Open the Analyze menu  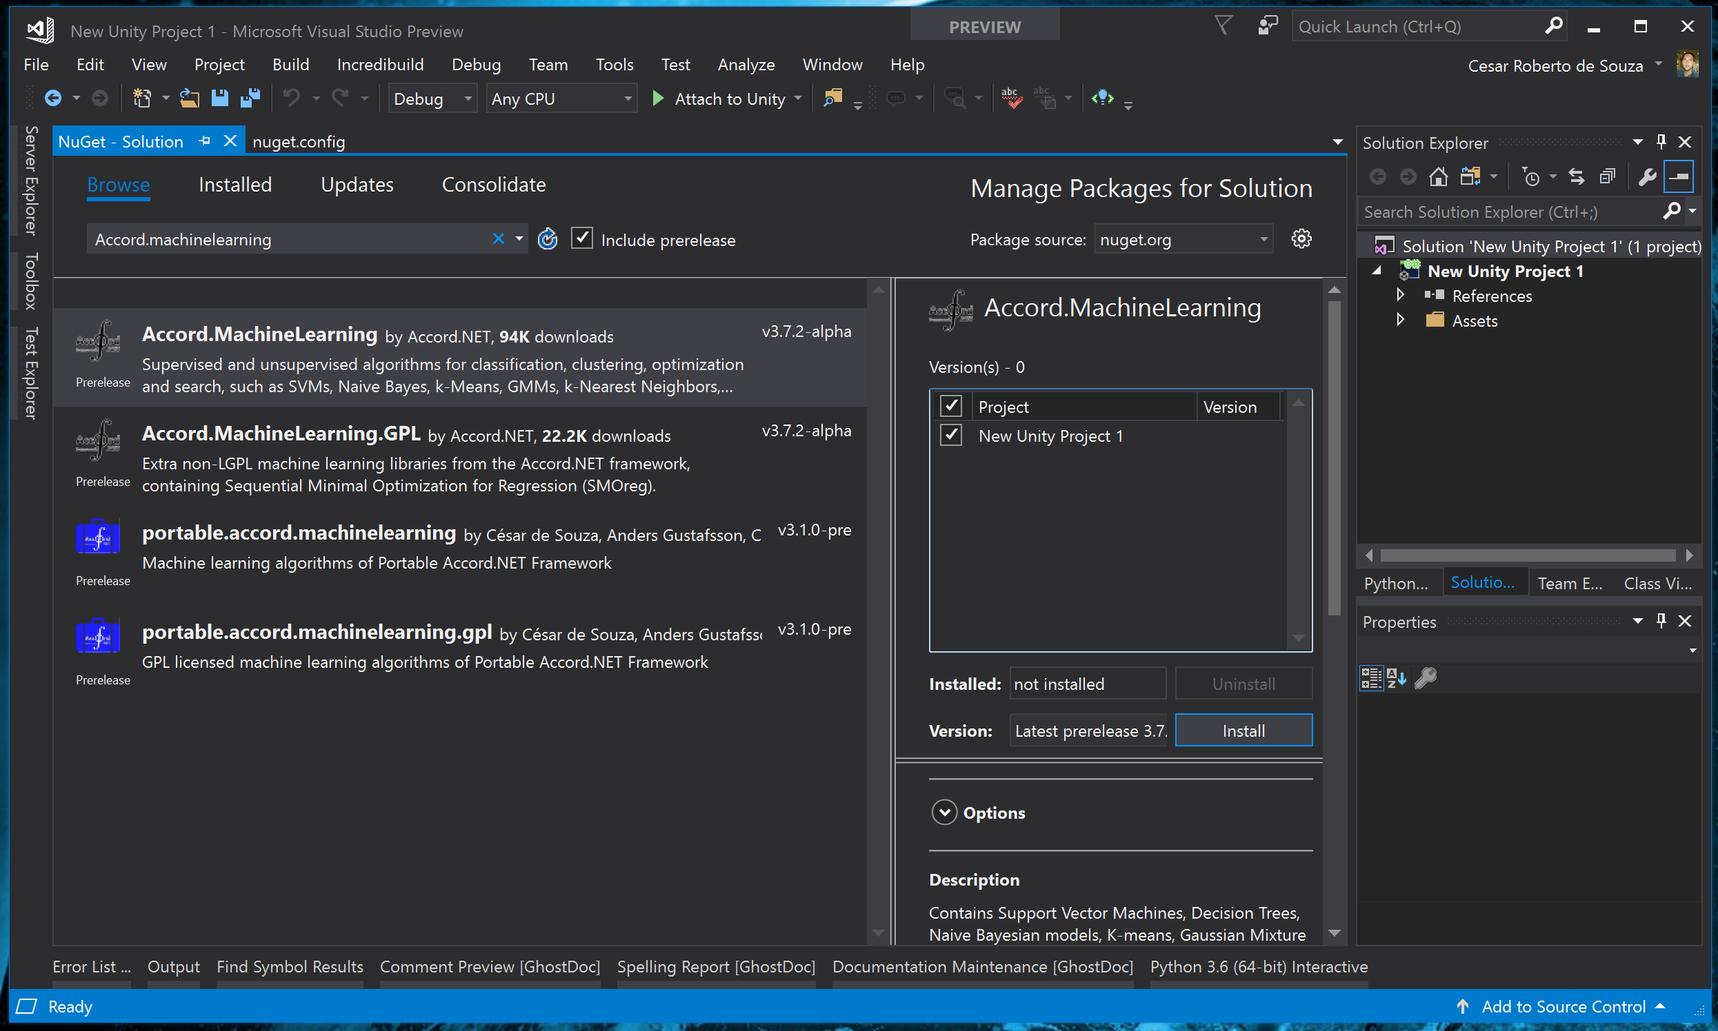point(746,65)
